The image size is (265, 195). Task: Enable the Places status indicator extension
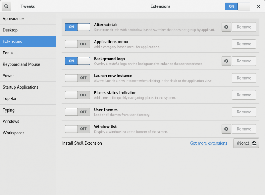click(77, 95)
